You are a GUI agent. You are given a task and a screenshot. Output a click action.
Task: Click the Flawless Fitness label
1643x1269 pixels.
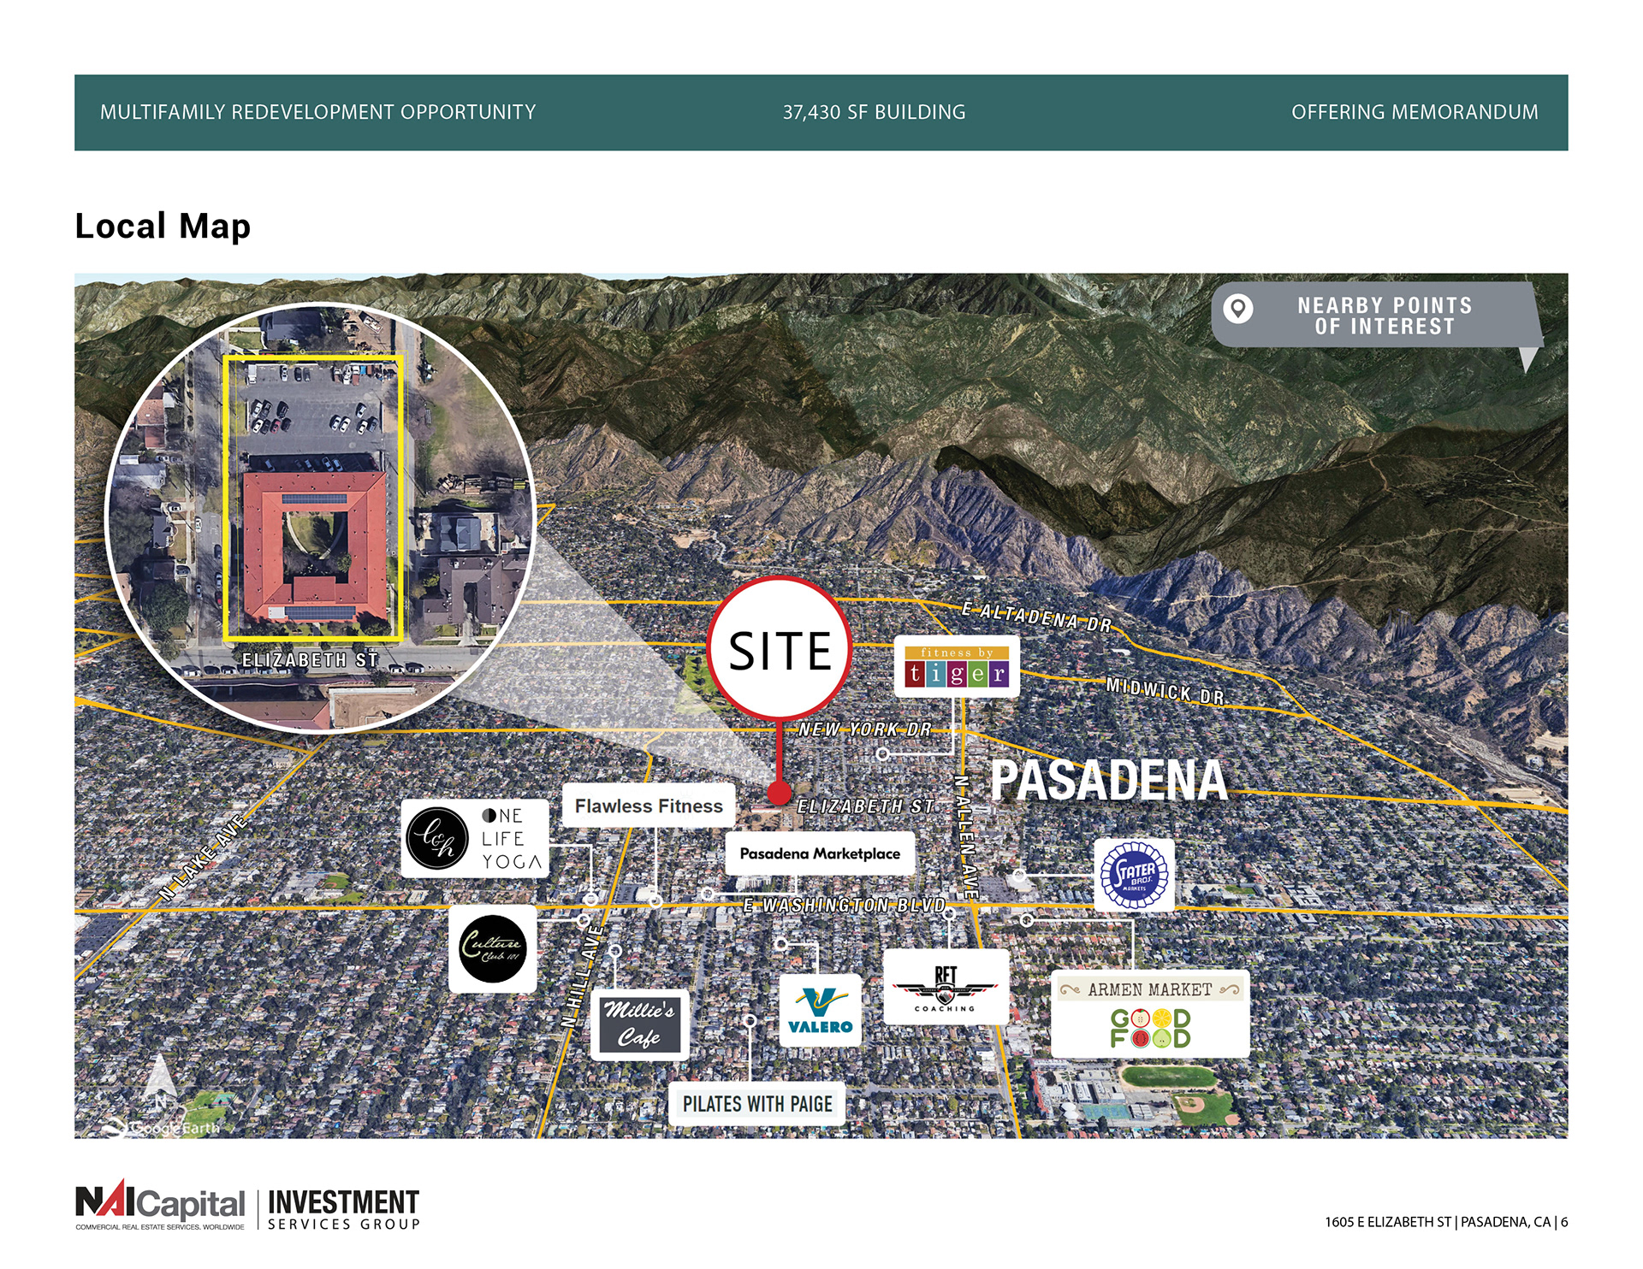(x=649, y=806)
